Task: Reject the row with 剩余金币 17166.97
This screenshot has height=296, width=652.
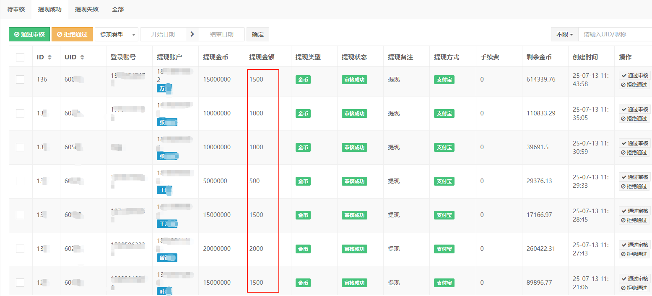Action: pyautogui.click(x=634, y=220)
